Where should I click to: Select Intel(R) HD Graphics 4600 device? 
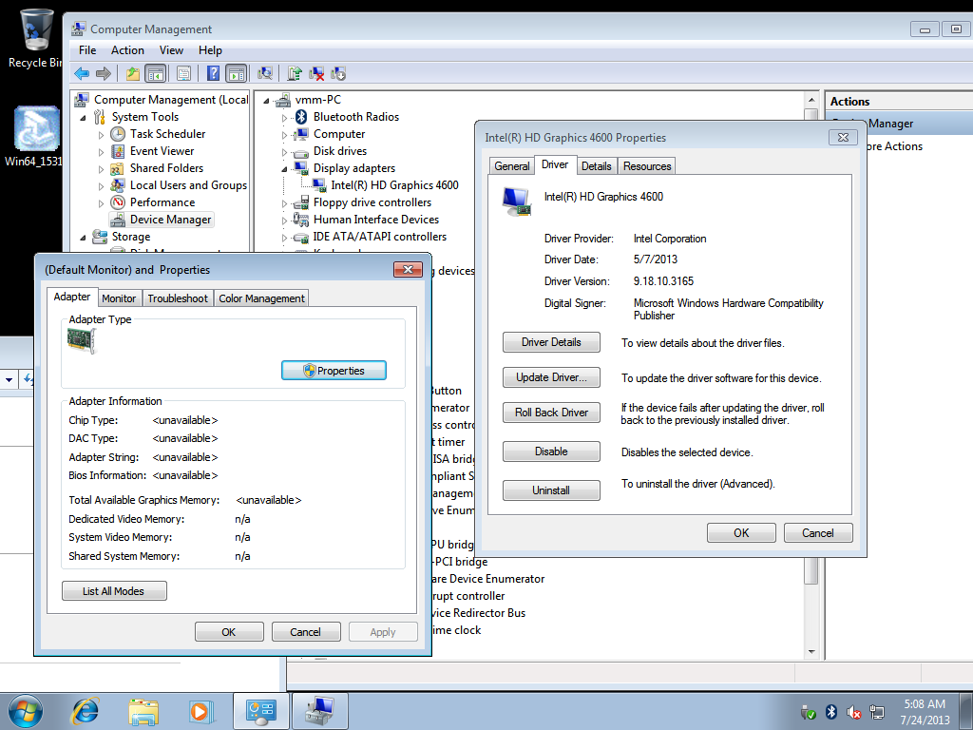(x=394, y=185)
